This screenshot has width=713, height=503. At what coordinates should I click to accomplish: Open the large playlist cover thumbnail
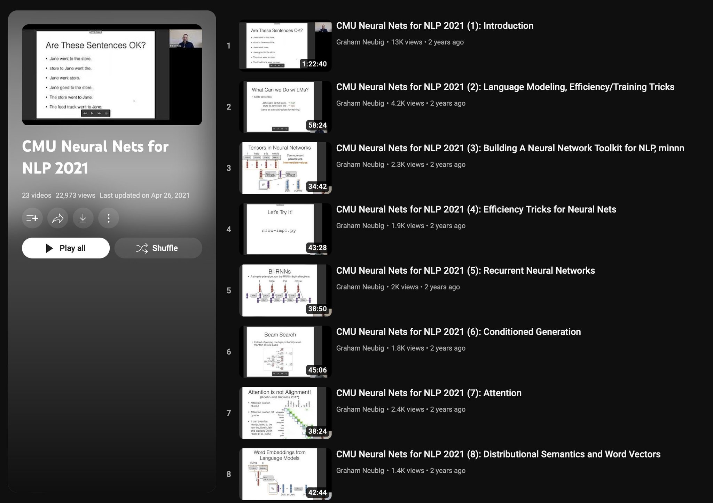click(112, 74)
